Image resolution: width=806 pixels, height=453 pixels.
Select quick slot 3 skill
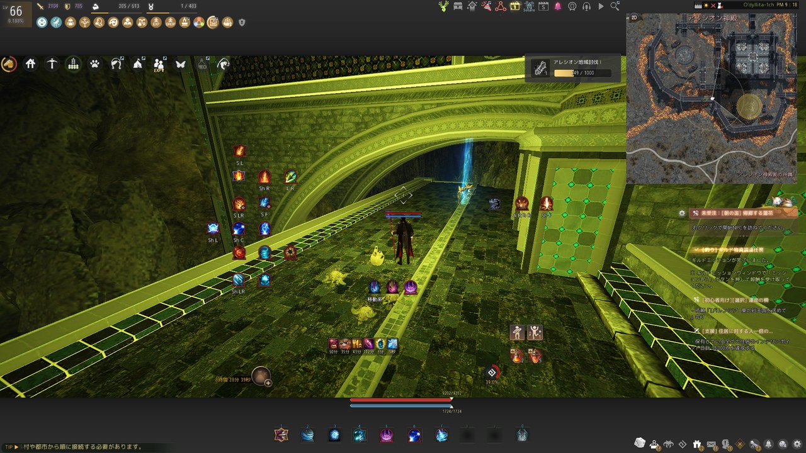[334, 434]
